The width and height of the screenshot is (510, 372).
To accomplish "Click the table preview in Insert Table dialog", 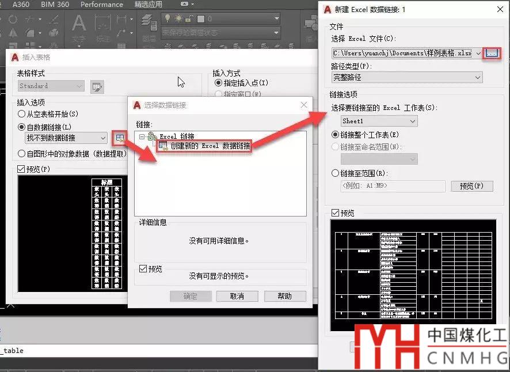I will pyautogui.click(x=73, y=234).
